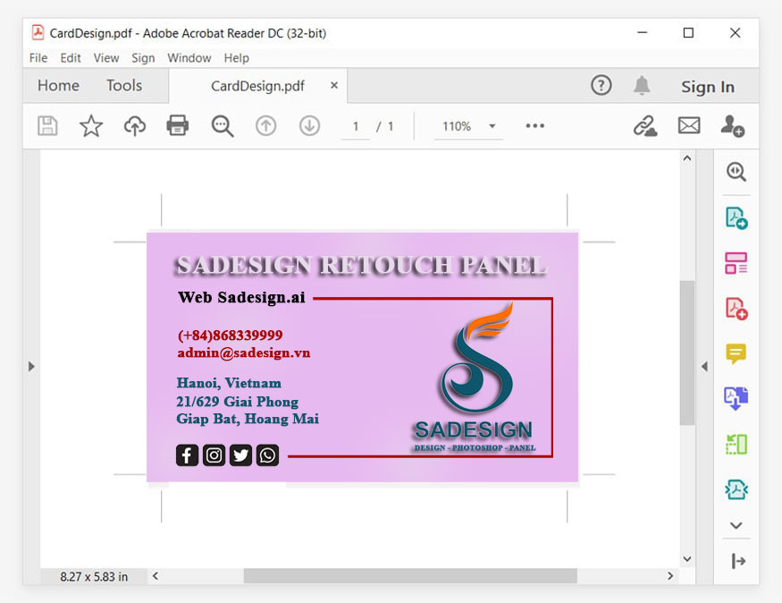Click the WhatsApp icon on card
This screenshot has height=603, width=782.
pyautogui.click(x=267, y=455)
